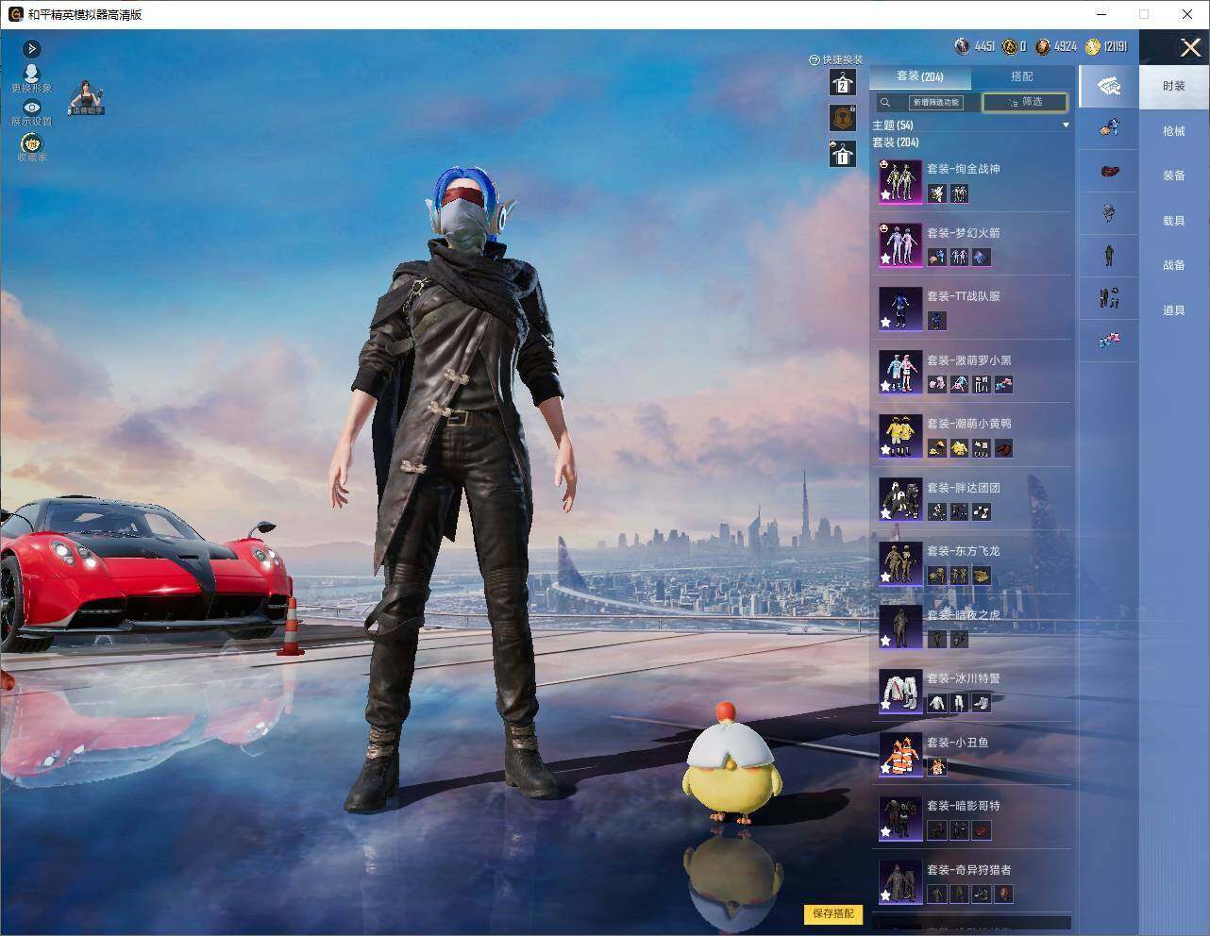Select the 套装-绚金战神 outfit thumbnail
1210x936 pixels.
(x=900, y=181)
